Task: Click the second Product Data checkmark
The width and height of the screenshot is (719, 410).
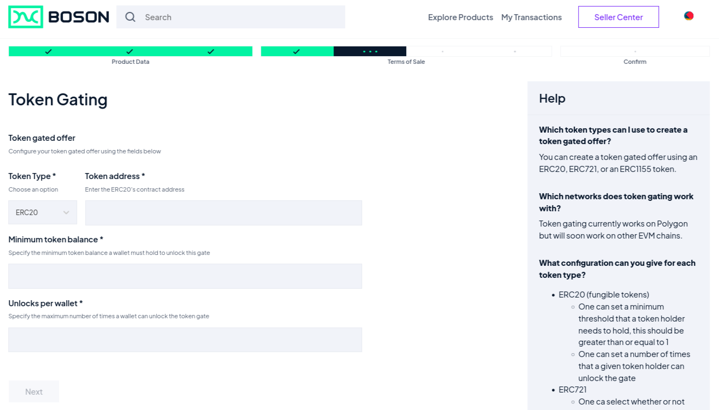Action: pos(130,51)
